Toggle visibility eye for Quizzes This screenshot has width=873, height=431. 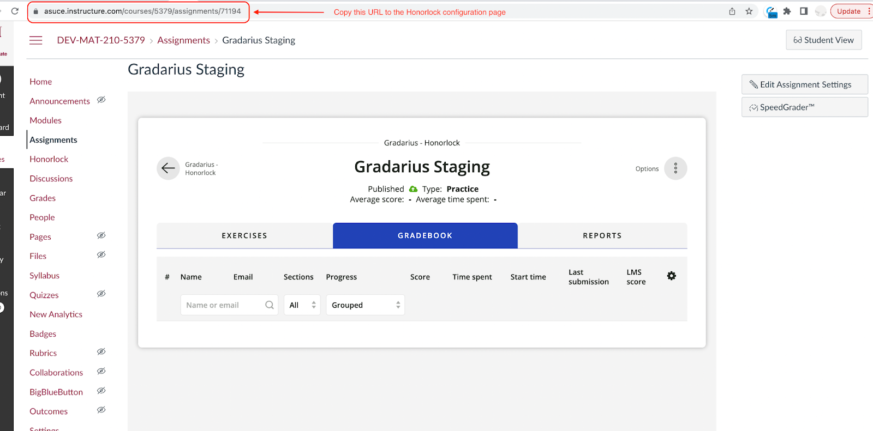(x=101, y=294)
